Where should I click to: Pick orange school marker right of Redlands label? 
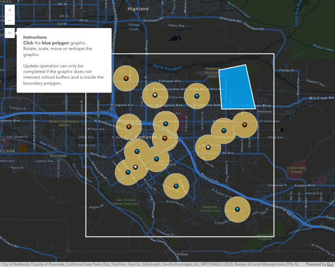165,138
